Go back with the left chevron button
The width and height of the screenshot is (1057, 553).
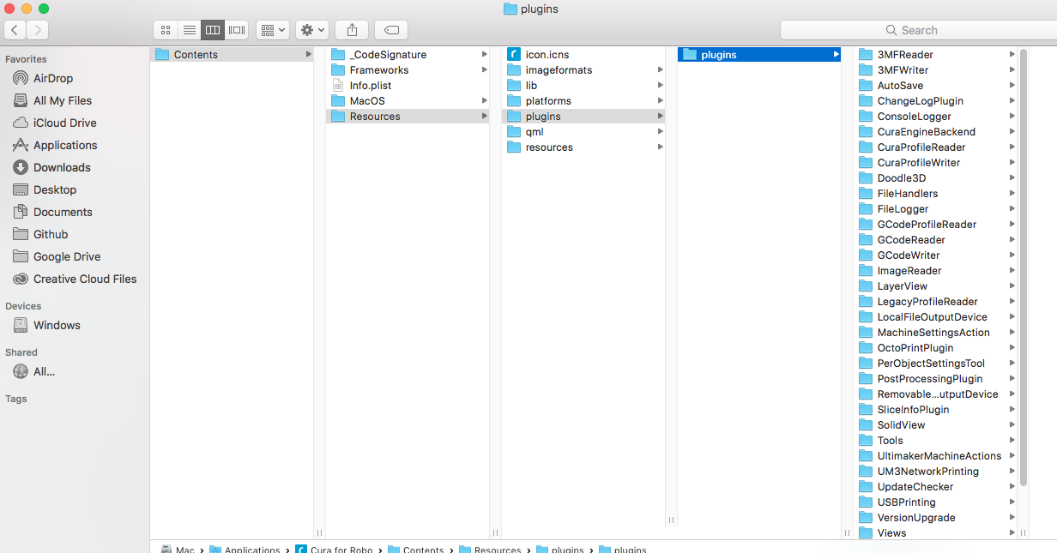(x=15, y=30)
